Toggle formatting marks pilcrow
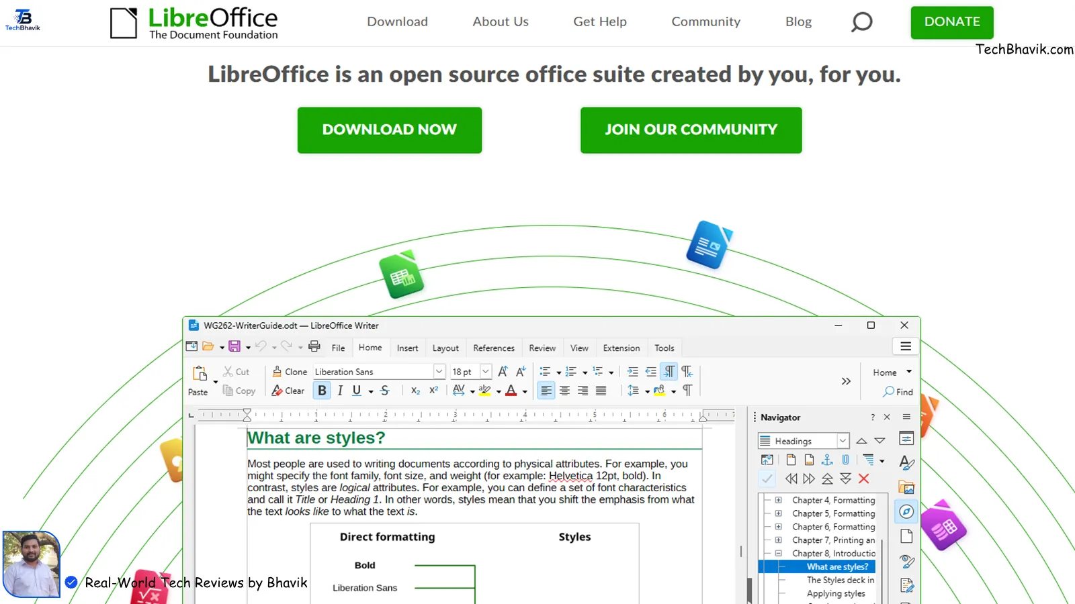 tap(687, 391)
